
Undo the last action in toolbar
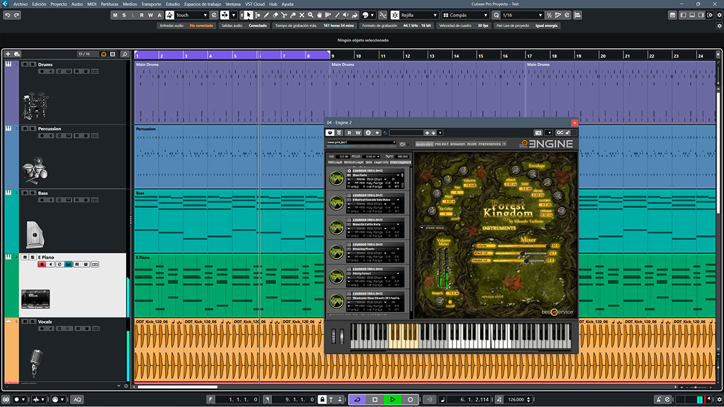(8, 15)
